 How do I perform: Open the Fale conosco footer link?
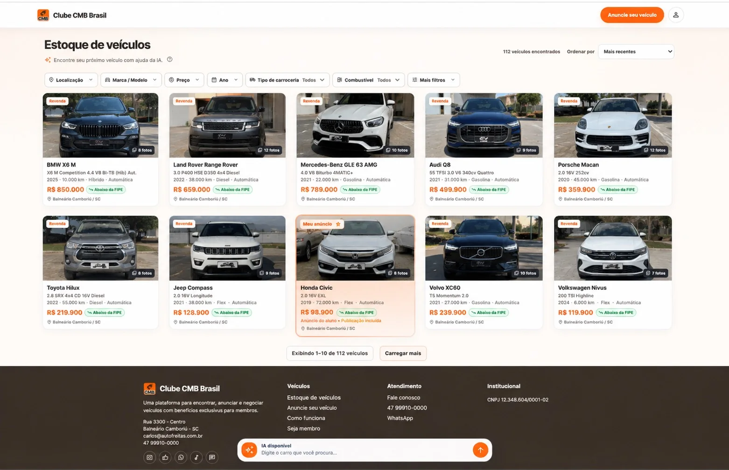[404, 398]
